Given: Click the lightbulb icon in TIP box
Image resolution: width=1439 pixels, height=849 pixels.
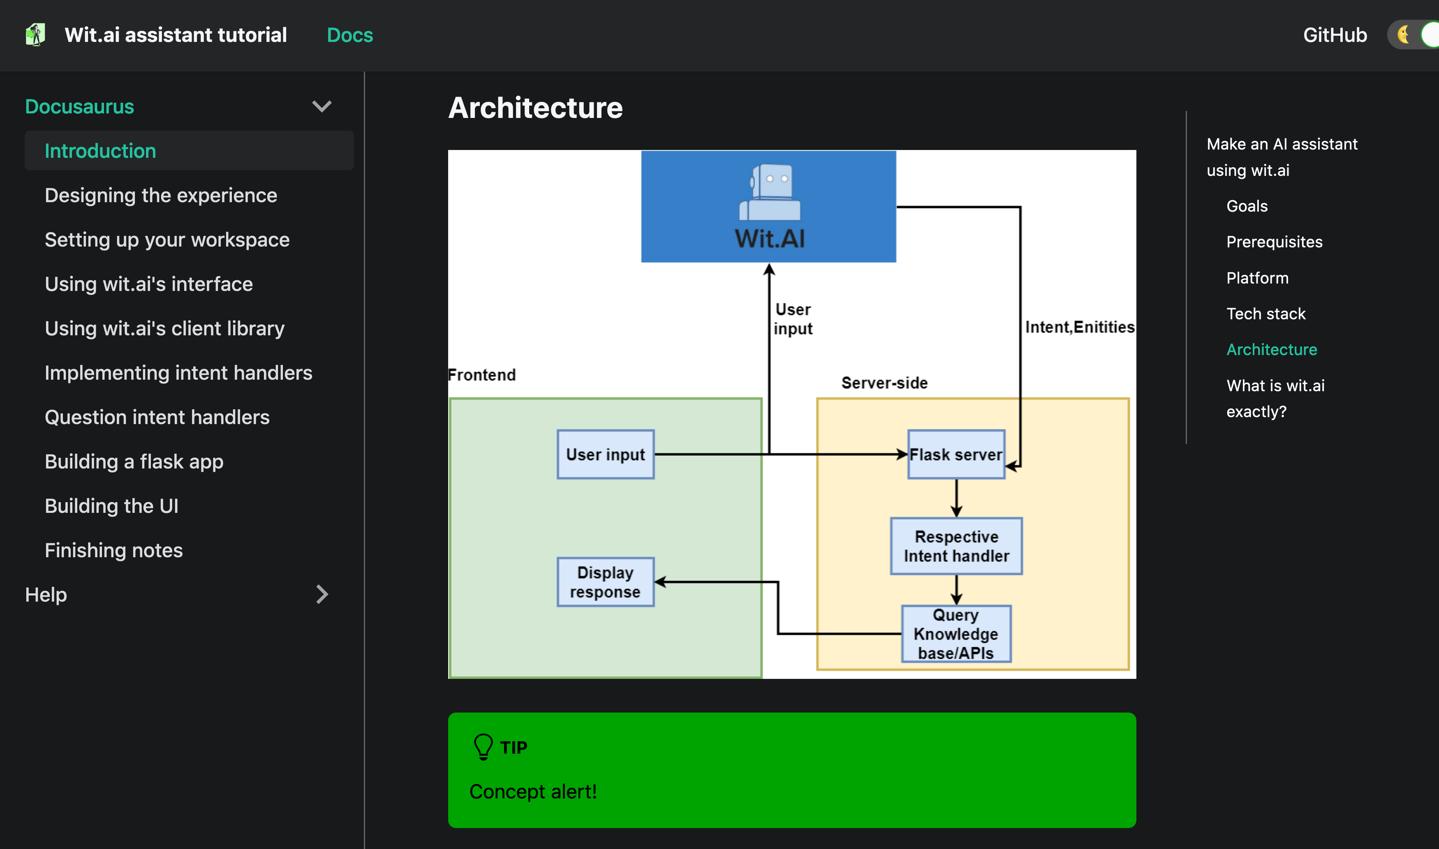Looking at the screenshot, I should pos(483,747).
